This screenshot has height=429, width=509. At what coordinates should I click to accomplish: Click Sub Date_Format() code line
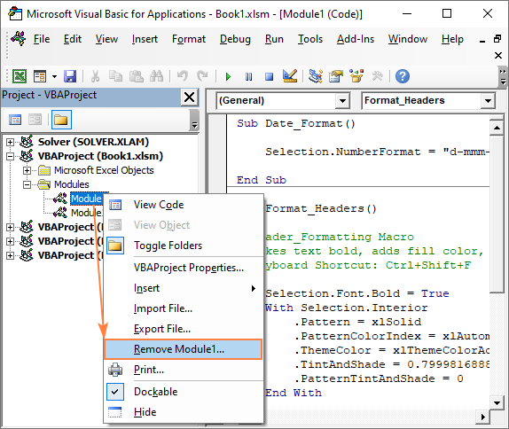tap(295, 123)
